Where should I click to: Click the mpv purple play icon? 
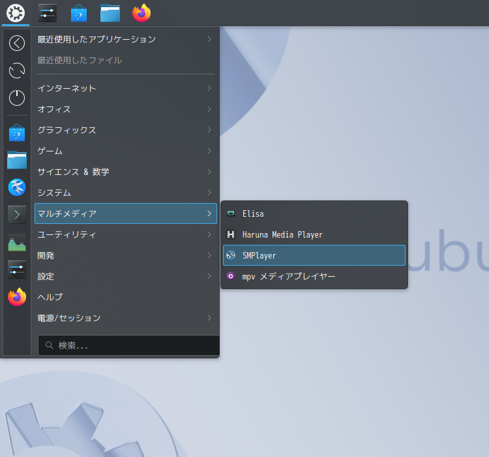coord(231,276)
